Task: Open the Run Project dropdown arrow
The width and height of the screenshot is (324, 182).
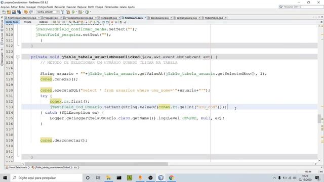Action: 76,12
